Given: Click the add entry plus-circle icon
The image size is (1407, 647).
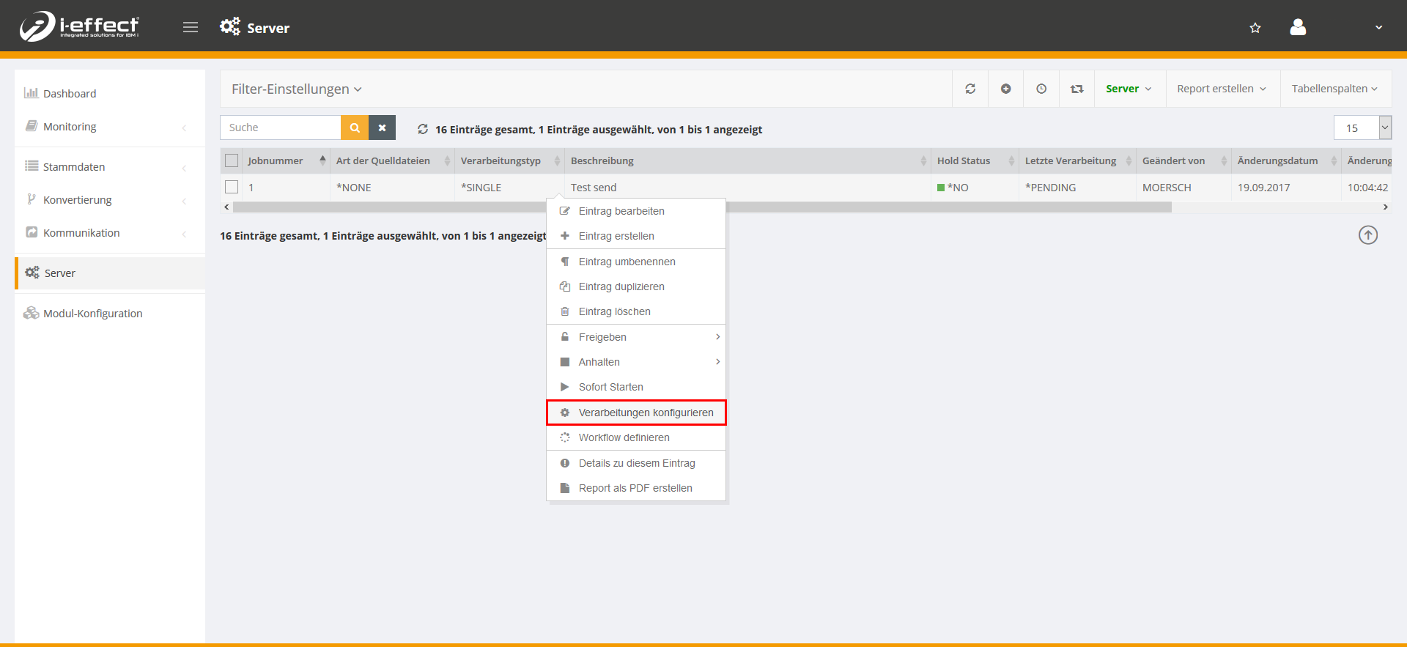Looking at the screenshot, I should (1006, 89).
